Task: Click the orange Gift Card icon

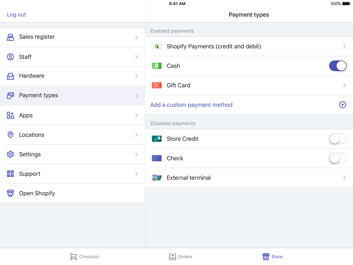Action: tap(157, 86)
